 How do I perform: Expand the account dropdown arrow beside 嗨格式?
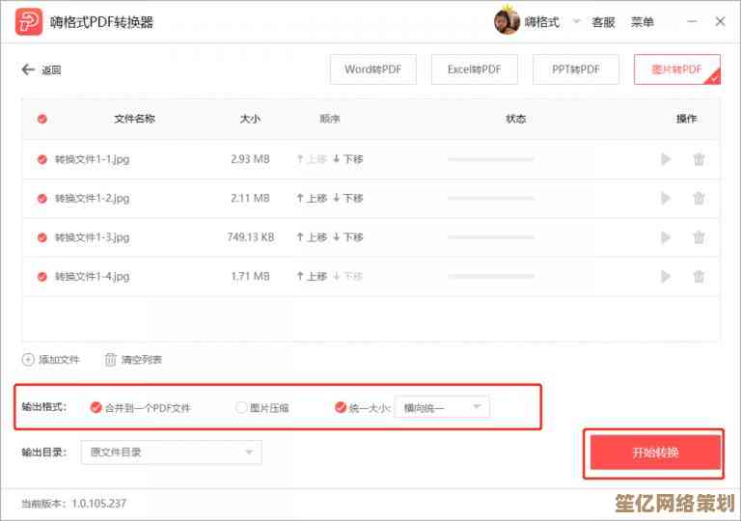577,21
